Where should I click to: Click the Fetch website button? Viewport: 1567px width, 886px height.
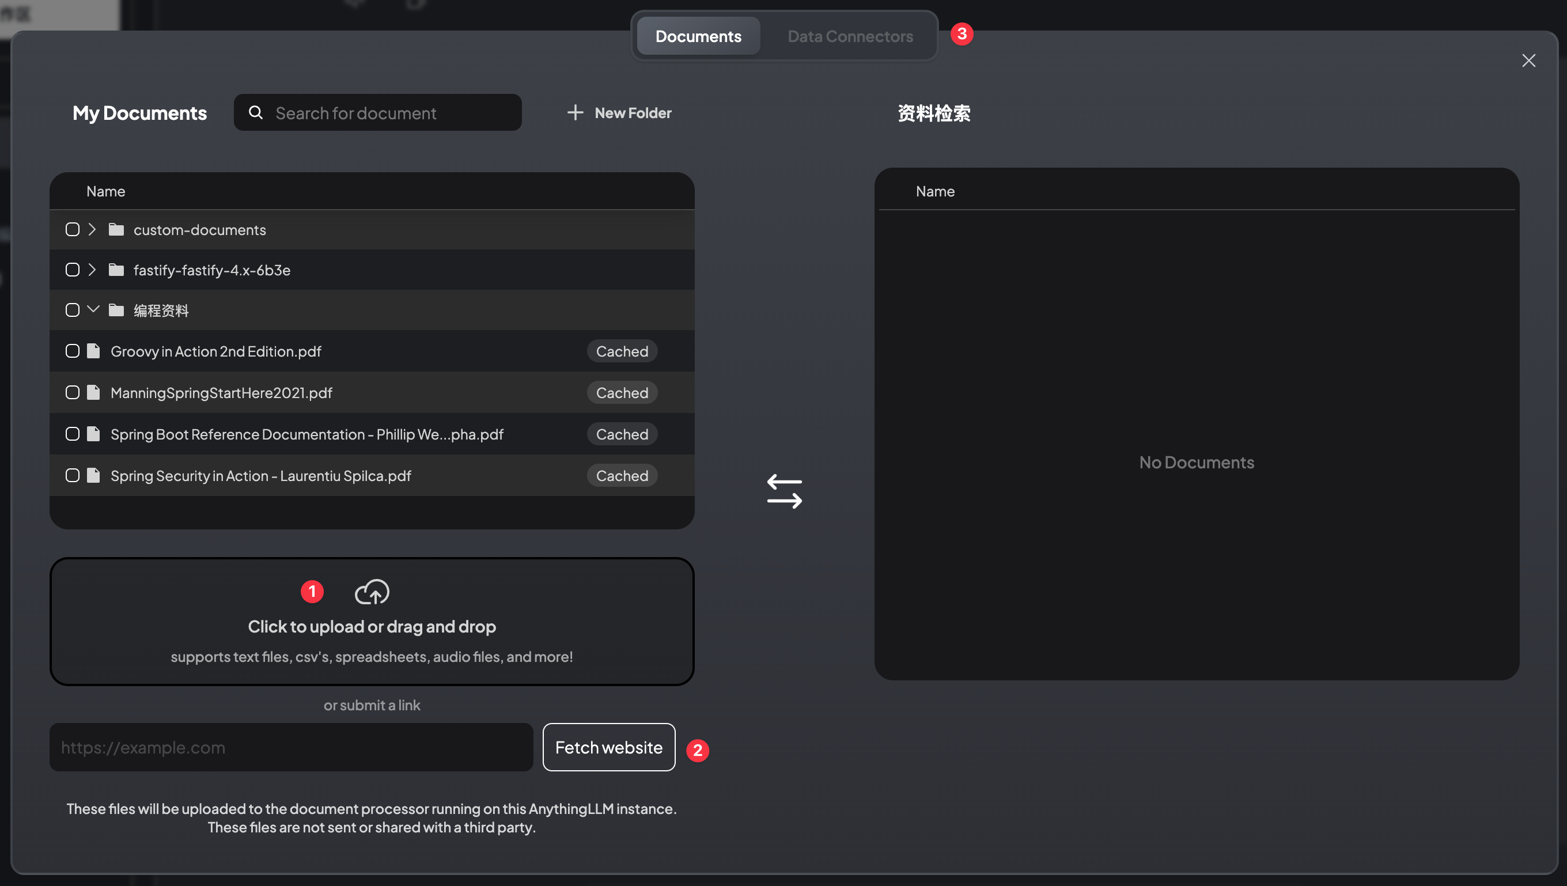608,747
